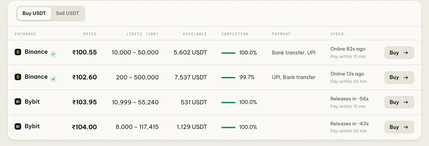Click 'Releases in ~56s' text
The height and width of the screenshot is (146, 429).
point(350,99)
